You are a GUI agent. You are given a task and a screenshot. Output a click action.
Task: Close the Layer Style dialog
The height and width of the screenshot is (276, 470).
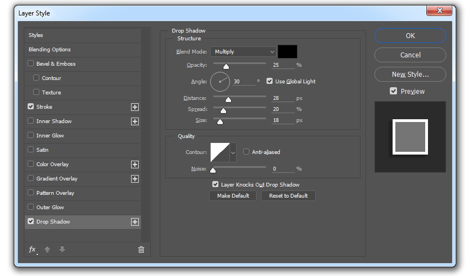point(440,11)
